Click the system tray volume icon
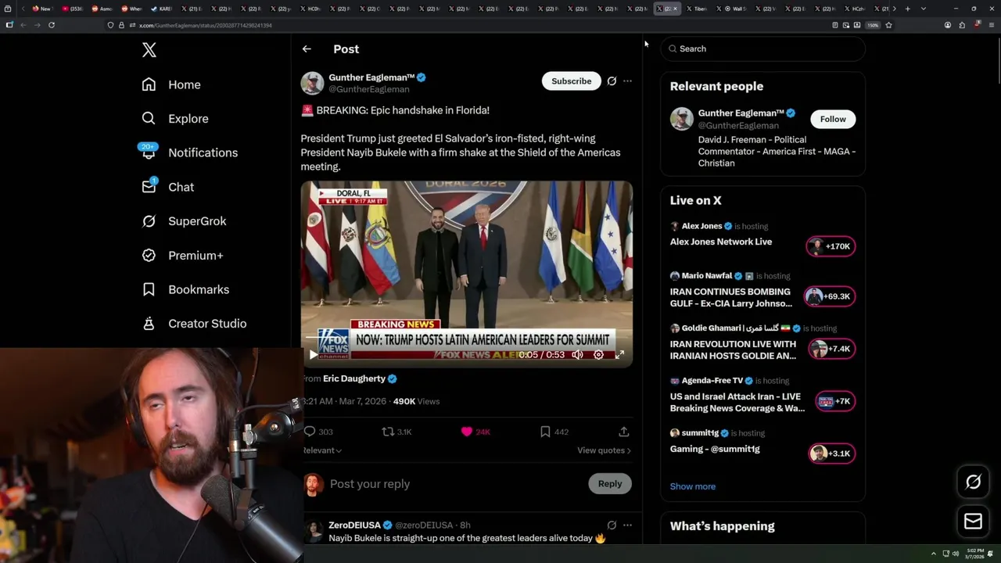Image resolution: width=1001 pixels, height=563 pixels. tap(955, 554)
